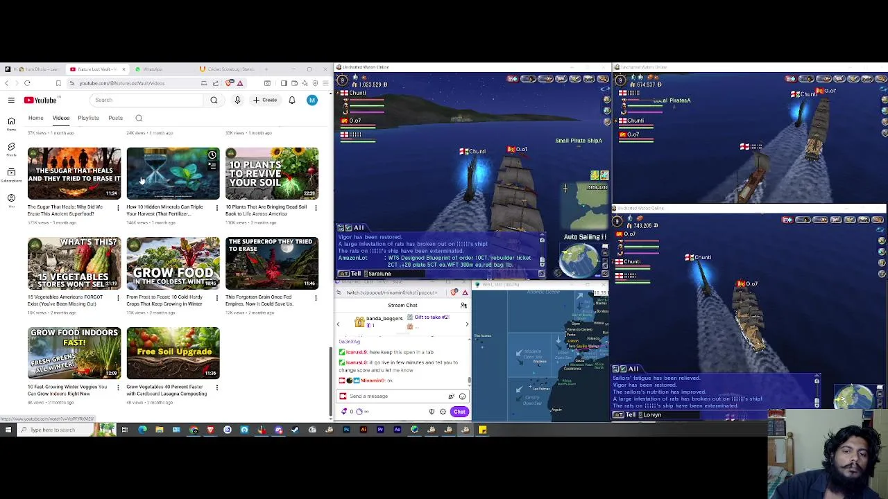The height and width of the screenshot is (499, 888).
Task: Open Microsoft Edge from taskbar
Action: (x=142, y=430)
